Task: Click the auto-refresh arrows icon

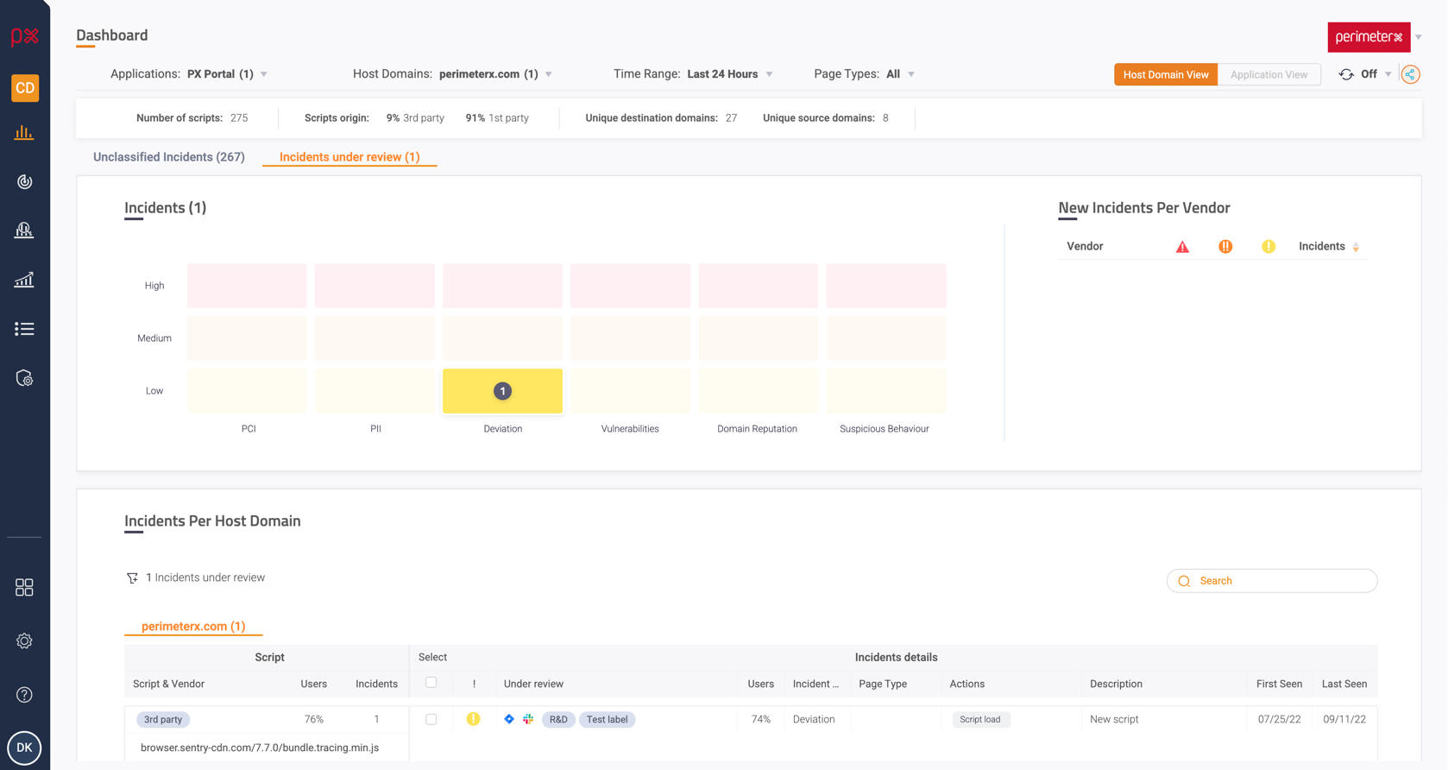Action: tap(1346, 74)
